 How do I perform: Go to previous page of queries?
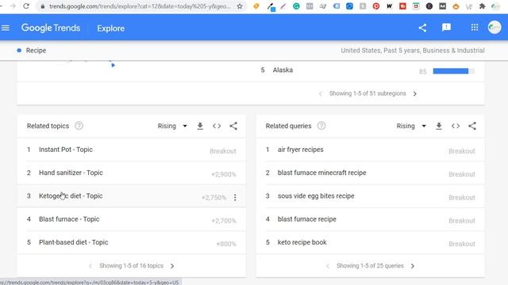coord(328,266)
